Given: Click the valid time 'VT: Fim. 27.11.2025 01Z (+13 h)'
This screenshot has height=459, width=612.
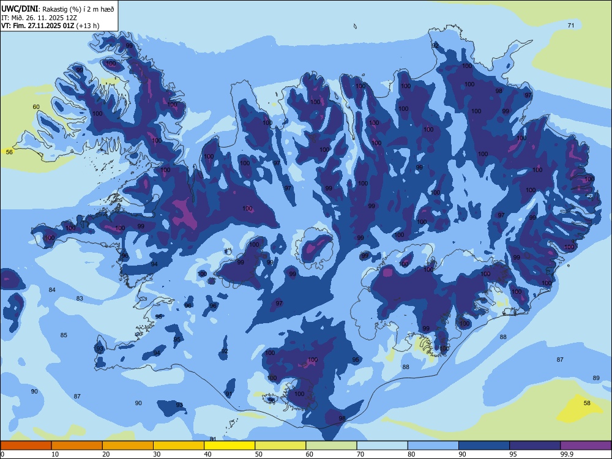Looking at the screenshot, I should [50, 26].
